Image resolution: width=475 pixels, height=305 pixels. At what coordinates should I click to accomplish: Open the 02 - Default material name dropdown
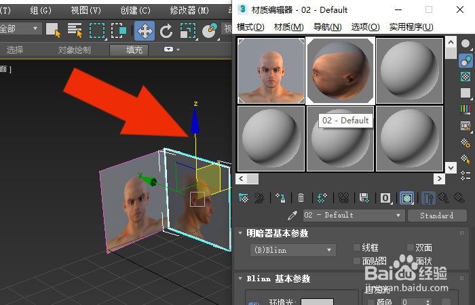point(354,216)
